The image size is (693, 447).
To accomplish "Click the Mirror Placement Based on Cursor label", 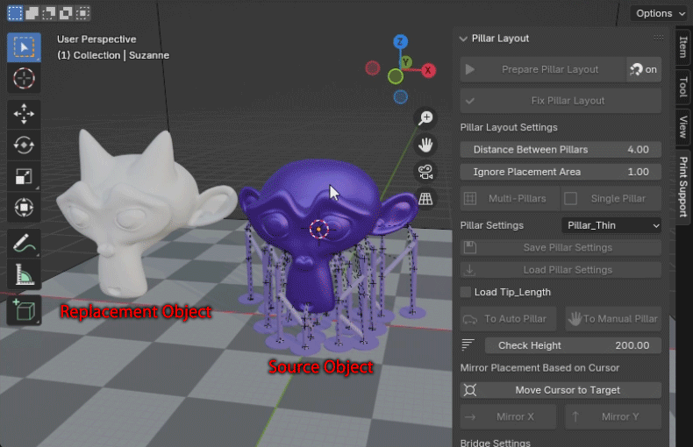I will click(x=539, y=368).
